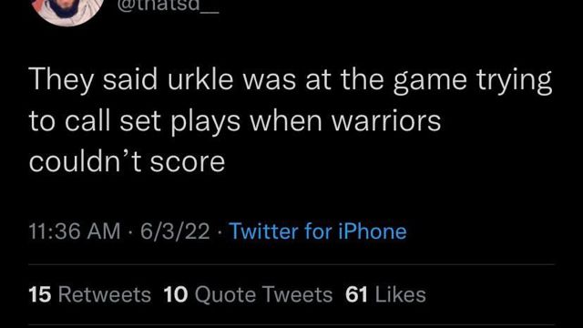Select the word warriors in the tweet
This screenshot has height=328, width=583.
pos(386,121)
